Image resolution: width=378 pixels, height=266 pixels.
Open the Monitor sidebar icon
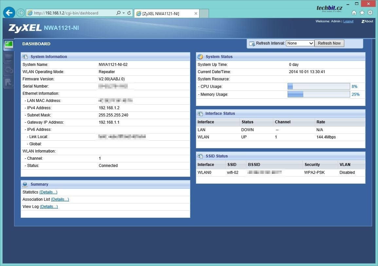(x=9, y=57)
